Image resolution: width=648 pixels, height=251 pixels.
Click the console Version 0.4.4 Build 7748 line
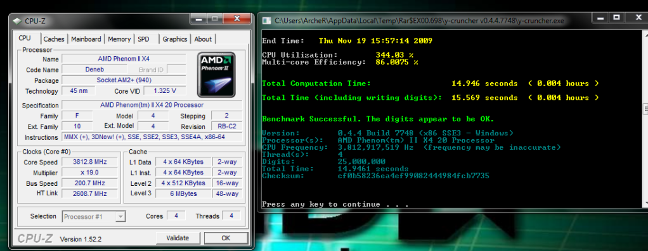(387, 133)
